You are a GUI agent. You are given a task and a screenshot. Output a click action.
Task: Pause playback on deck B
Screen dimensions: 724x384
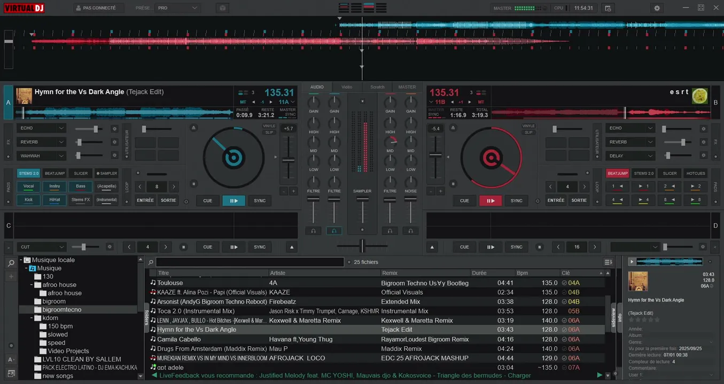click(x=491, y=201)
